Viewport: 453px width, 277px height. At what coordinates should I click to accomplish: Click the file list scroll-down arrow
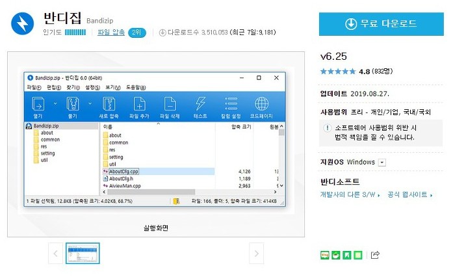pyautogui.click(x=281, y=185)
